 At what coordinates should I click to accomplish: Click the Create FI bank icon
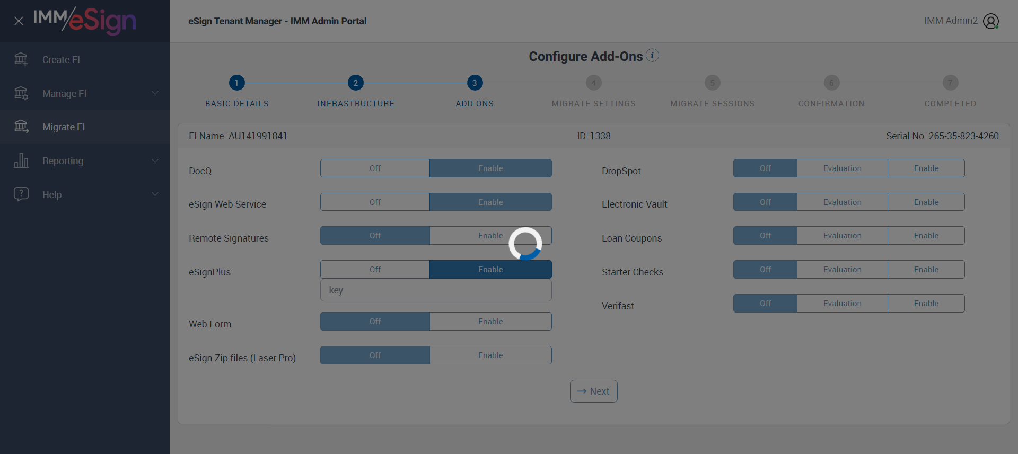(21, 59)
